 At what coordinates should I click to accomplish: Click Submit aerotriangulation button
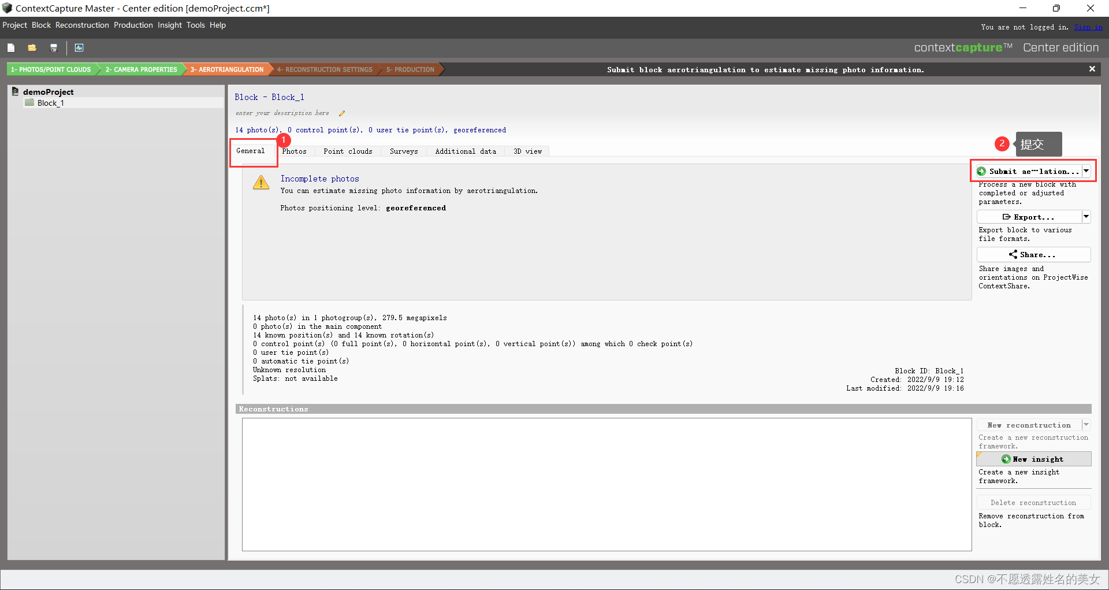click(1028, 172)
